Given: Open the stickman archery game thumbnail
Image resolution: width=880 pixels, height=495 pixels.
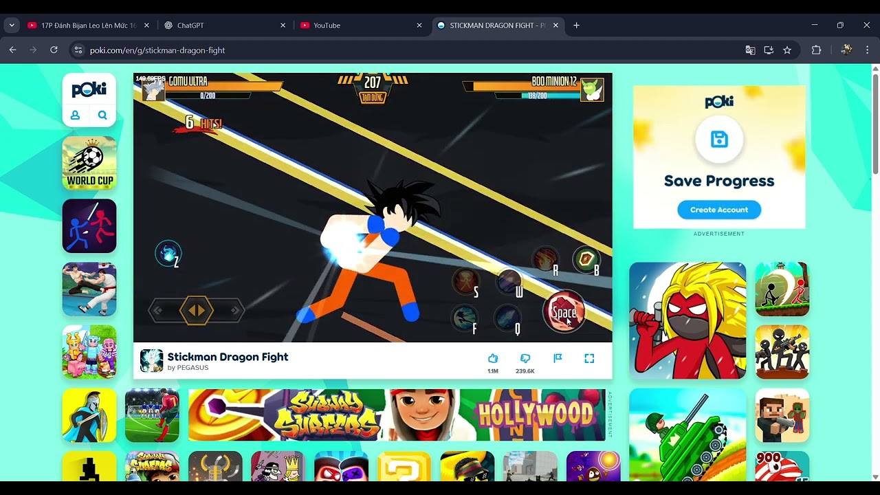Looking at the screenshot, I should coord(782,289).
